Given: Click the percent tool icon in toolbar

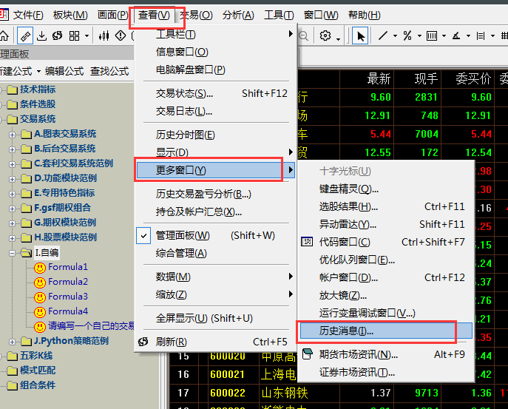Looking at the screenshot, I should coord(407,36).
